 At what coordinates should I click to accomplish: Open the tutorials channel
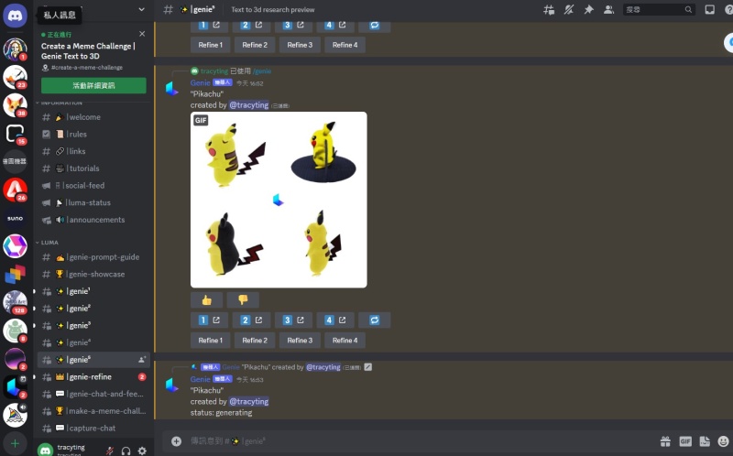(93, 168)
